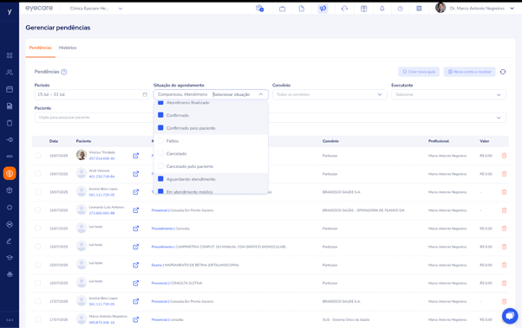
Task: Open external link for Leonardo Luiz Antunes row
Action: point(136,210)
